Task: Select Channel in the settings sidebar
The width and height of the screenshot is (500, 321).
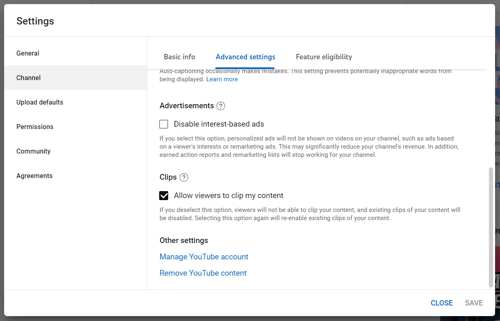Action: [29, 78]
